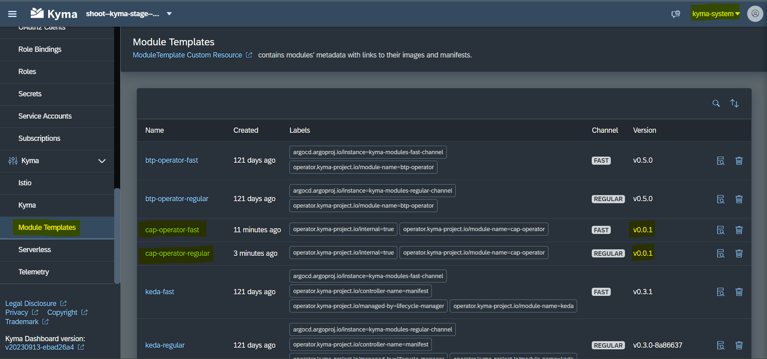
Task: Click the Kyma logo
Action: 54,13
